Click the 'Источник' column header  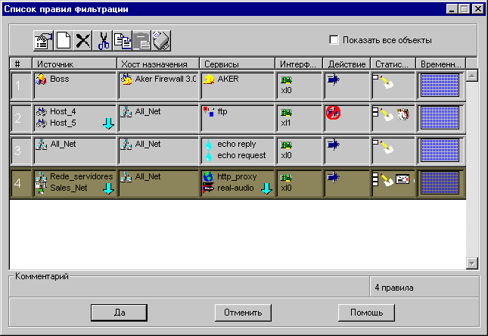(74, 64)
